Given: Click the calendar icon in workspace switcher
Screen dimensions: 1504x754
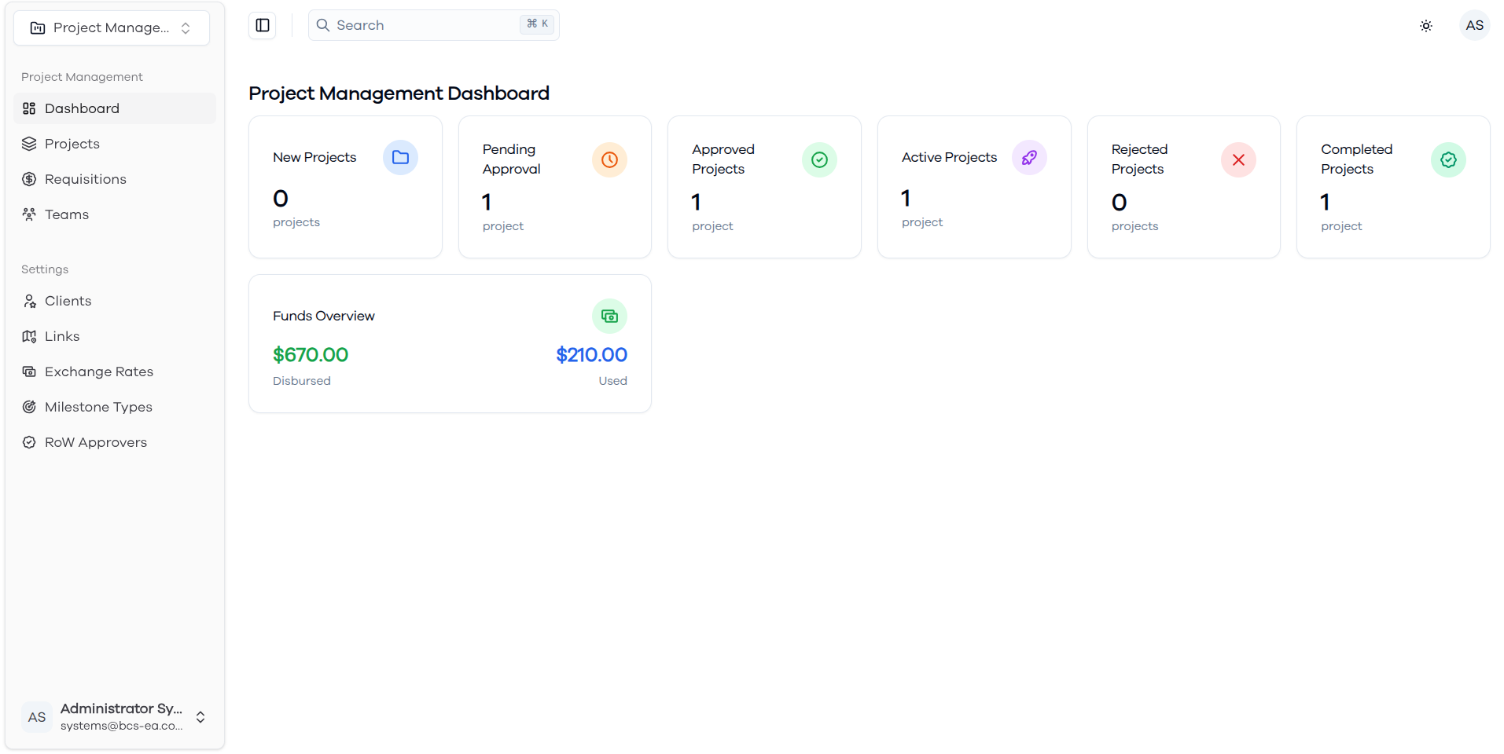Looking at the screenshot, I should (x=37, y=28).
